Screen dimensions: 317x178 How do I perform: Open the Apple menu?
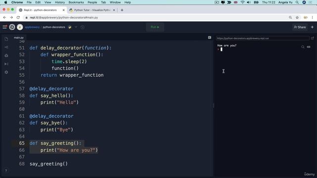pyautogui.click(x=5, y=2)
